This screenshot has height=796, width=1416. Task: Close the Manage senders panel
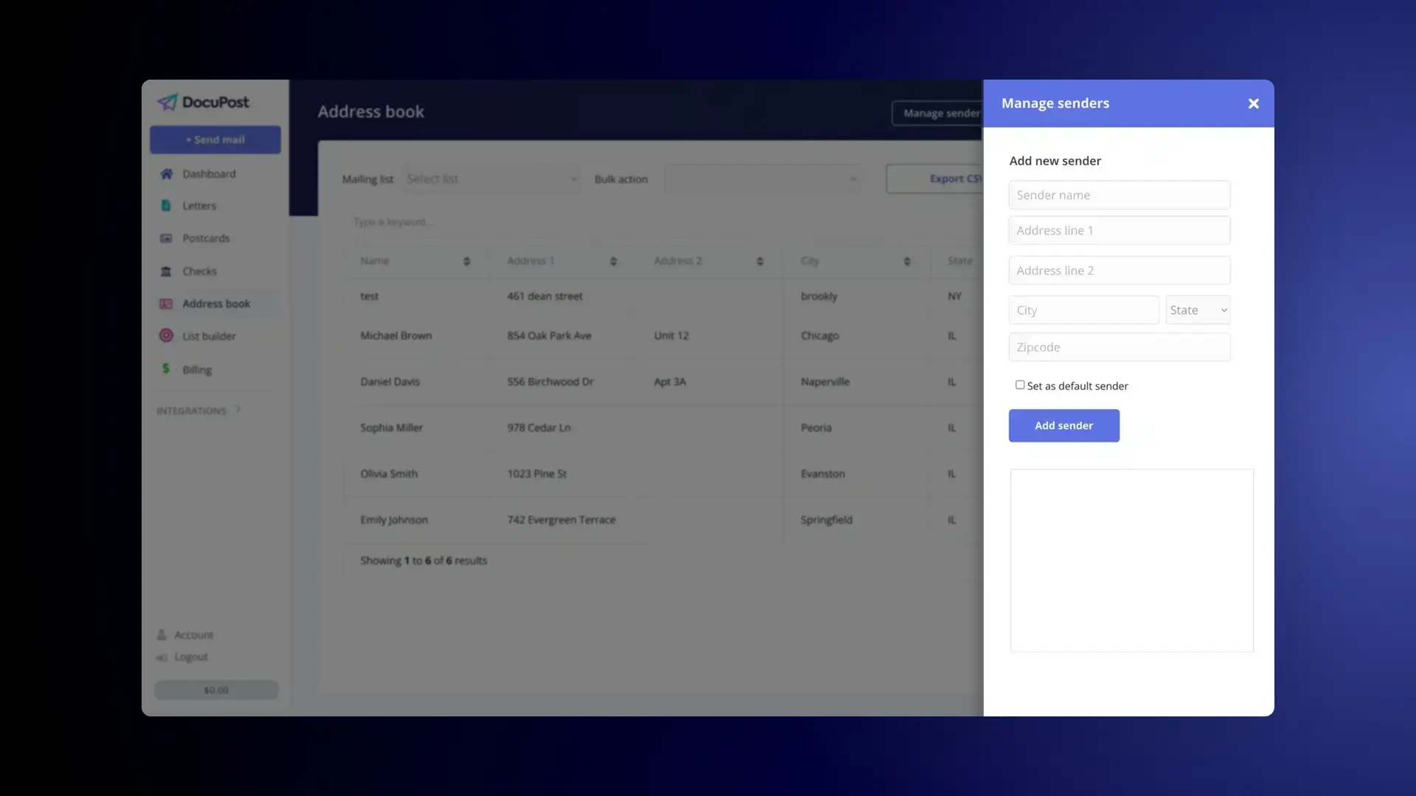click(1254, 103)
